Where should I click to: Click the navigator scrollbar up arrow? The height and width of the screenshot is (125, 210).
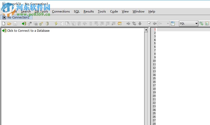(x=146, y=30)
